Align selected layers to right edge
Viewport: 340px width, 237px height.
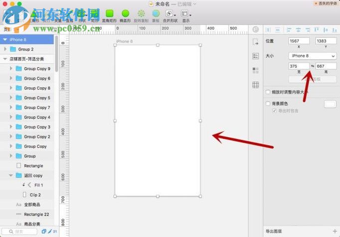[308, 30]
